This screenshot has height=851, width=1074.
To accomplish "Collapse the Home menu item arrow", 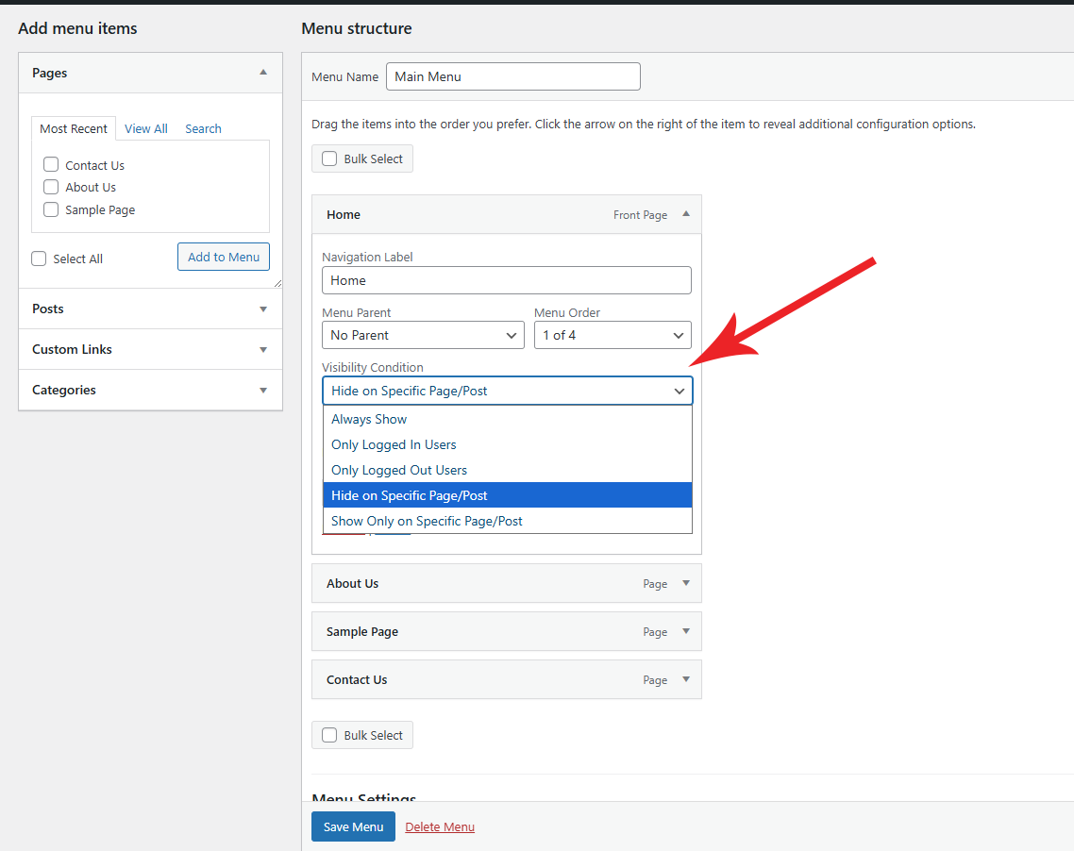I will (686, 214).
